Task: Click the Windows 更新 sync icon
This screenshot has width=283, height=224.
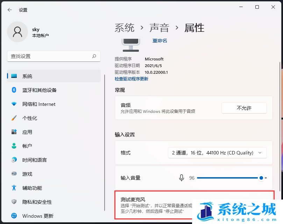Action: (14, 216)
